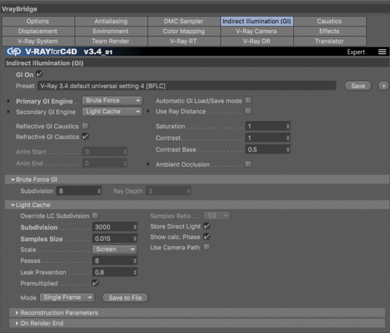Toggle the Use Ray Distance checkbox
This screenshot has height=333, width=390.
pyautogui.click(x=248, y=111)
